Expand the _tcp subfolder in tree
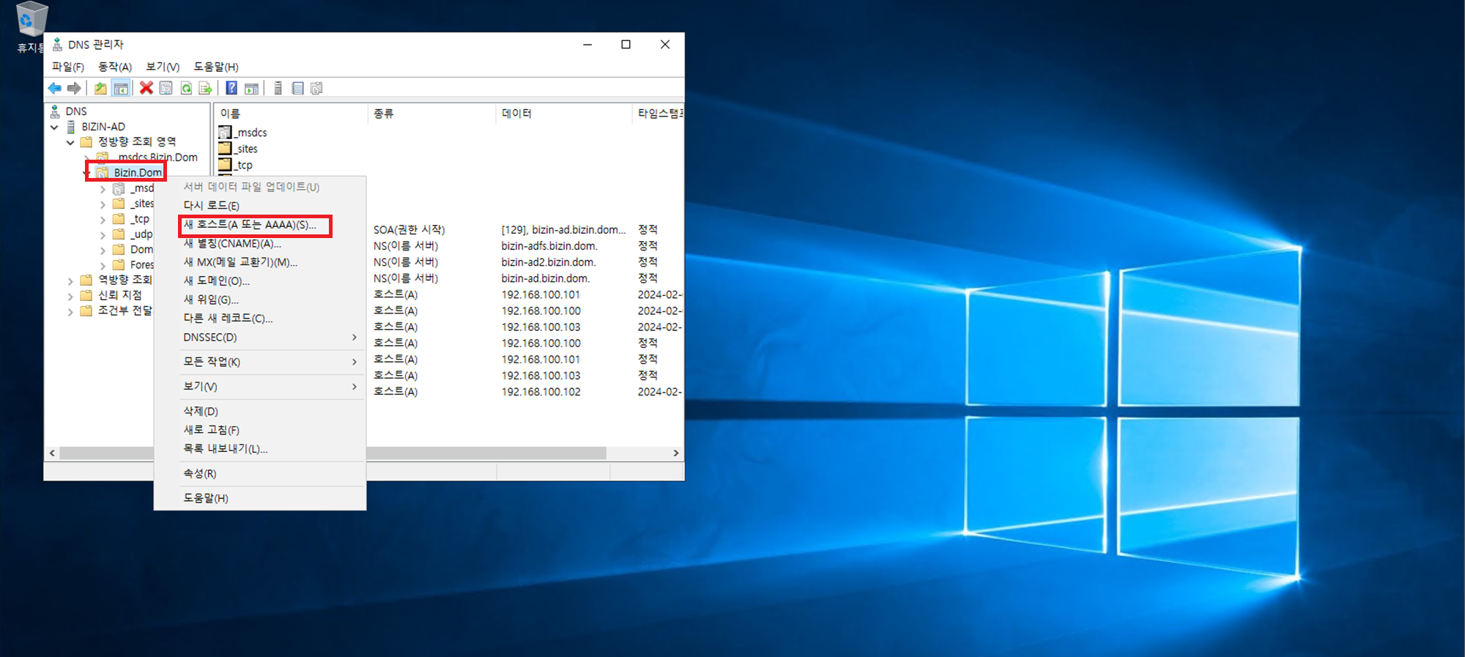 click(103, 220)
